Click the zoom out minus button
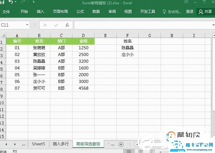Screen dimensions: 215x153 point(161,152)
